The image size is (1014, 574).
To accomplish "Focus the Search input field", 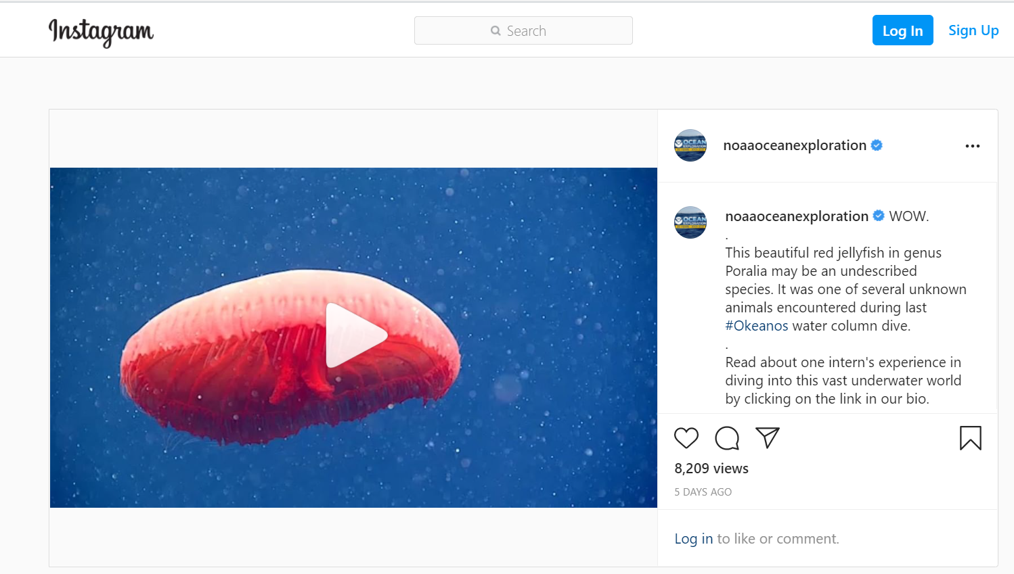I will [523, 30].
